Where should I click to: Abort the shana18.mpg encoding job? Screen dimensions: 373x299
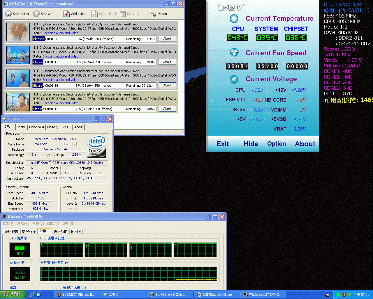pyautogui.click(x=167, y=39)
